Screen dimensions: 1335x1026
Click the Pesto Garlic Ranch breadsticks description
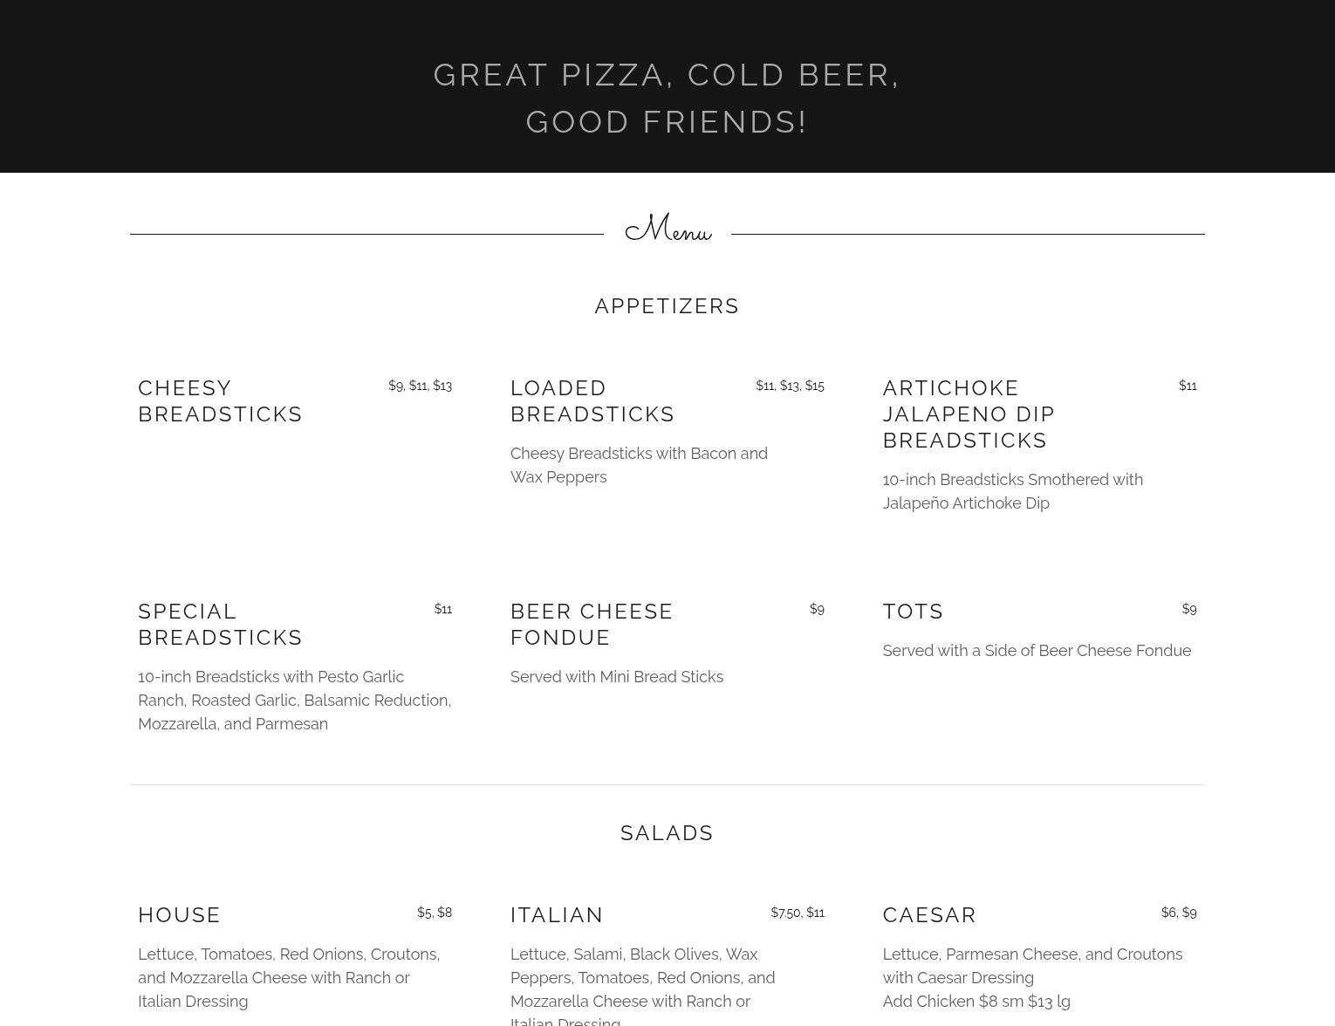click(x=295, y=701)
